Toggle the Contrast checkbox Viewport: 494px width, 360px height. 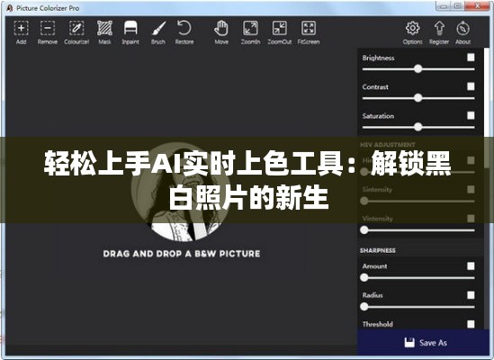[x=471, y=86]
